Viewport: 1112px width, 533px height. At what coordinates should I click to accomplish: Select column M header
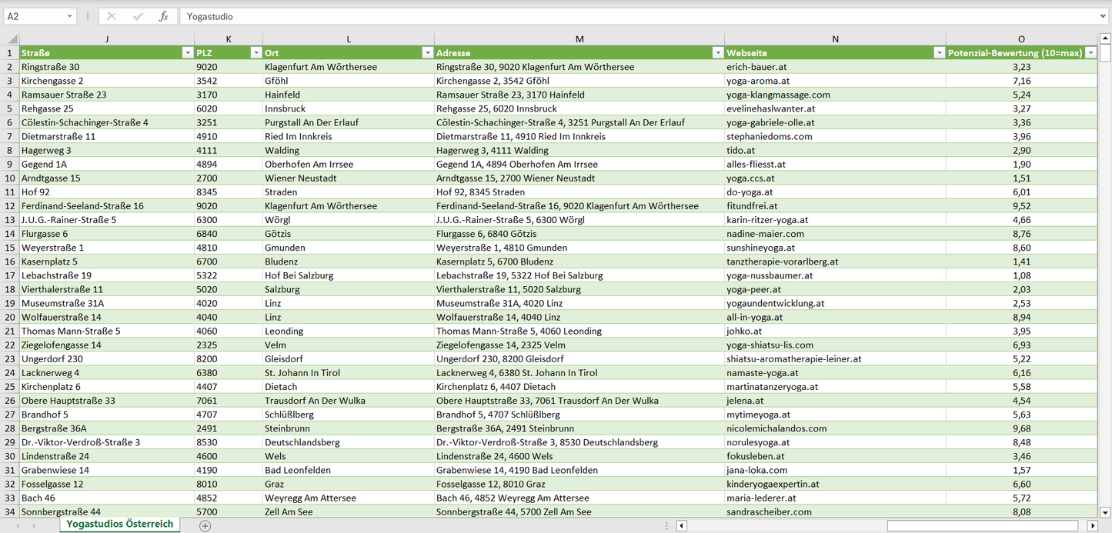579,39
